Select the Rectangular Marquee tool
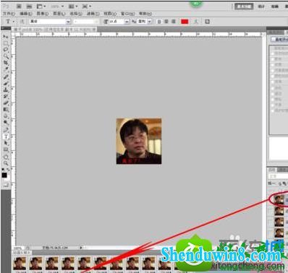This screenshot has width=288, height=273. (x=6, y=43)
